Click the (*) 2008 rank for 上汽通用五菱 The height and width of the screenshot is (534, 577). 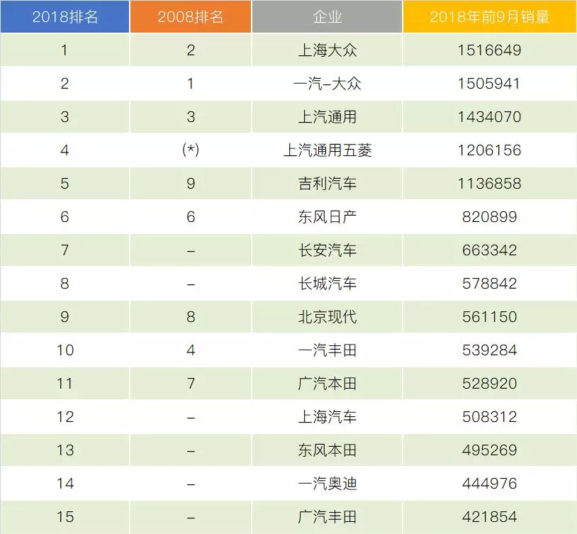click(191, 150)
